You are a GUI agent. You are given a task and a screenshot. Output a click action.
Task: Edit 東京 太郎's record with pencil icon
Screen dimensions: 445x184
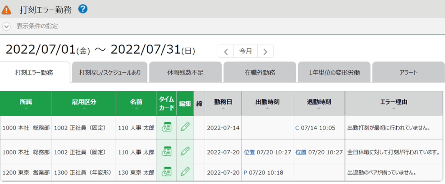coord(185,172)
